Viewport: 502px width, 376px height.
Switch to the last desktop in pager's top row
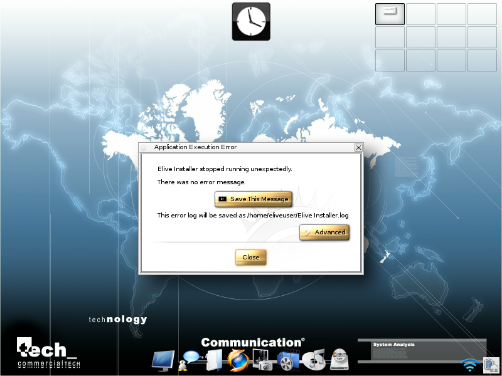[x=482, y=14]
